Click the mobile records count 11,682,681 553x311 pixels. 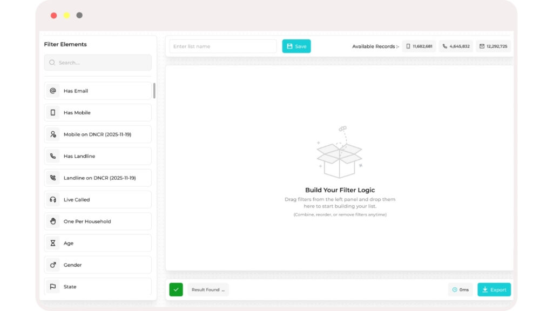tap(419, 46)
